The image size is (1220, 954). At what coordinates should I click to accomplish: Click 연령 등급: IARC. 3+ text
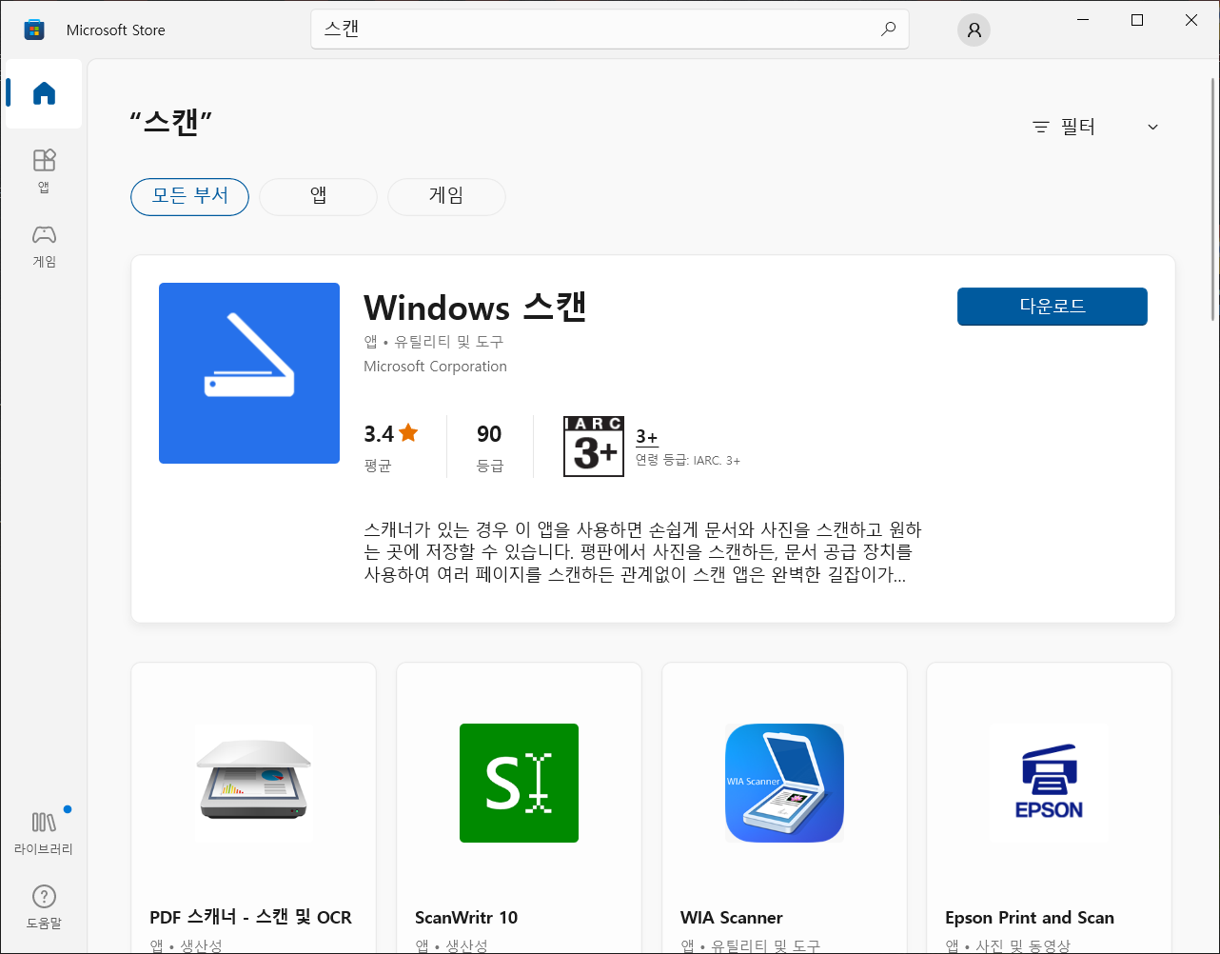point(688,461)
